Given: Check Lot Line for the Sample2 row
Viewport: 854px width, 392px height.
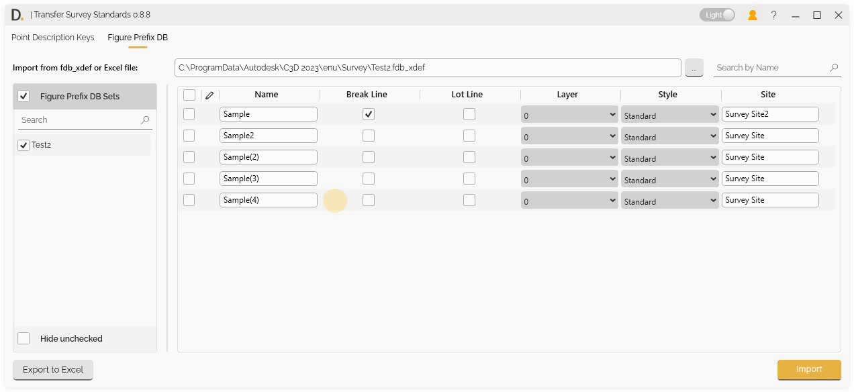Looking at the screenshot, I should (469, 135).
